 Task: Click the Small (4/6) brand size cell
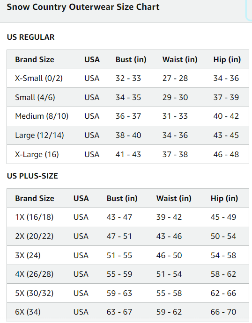pyautogui.click(x=35, y=97)
